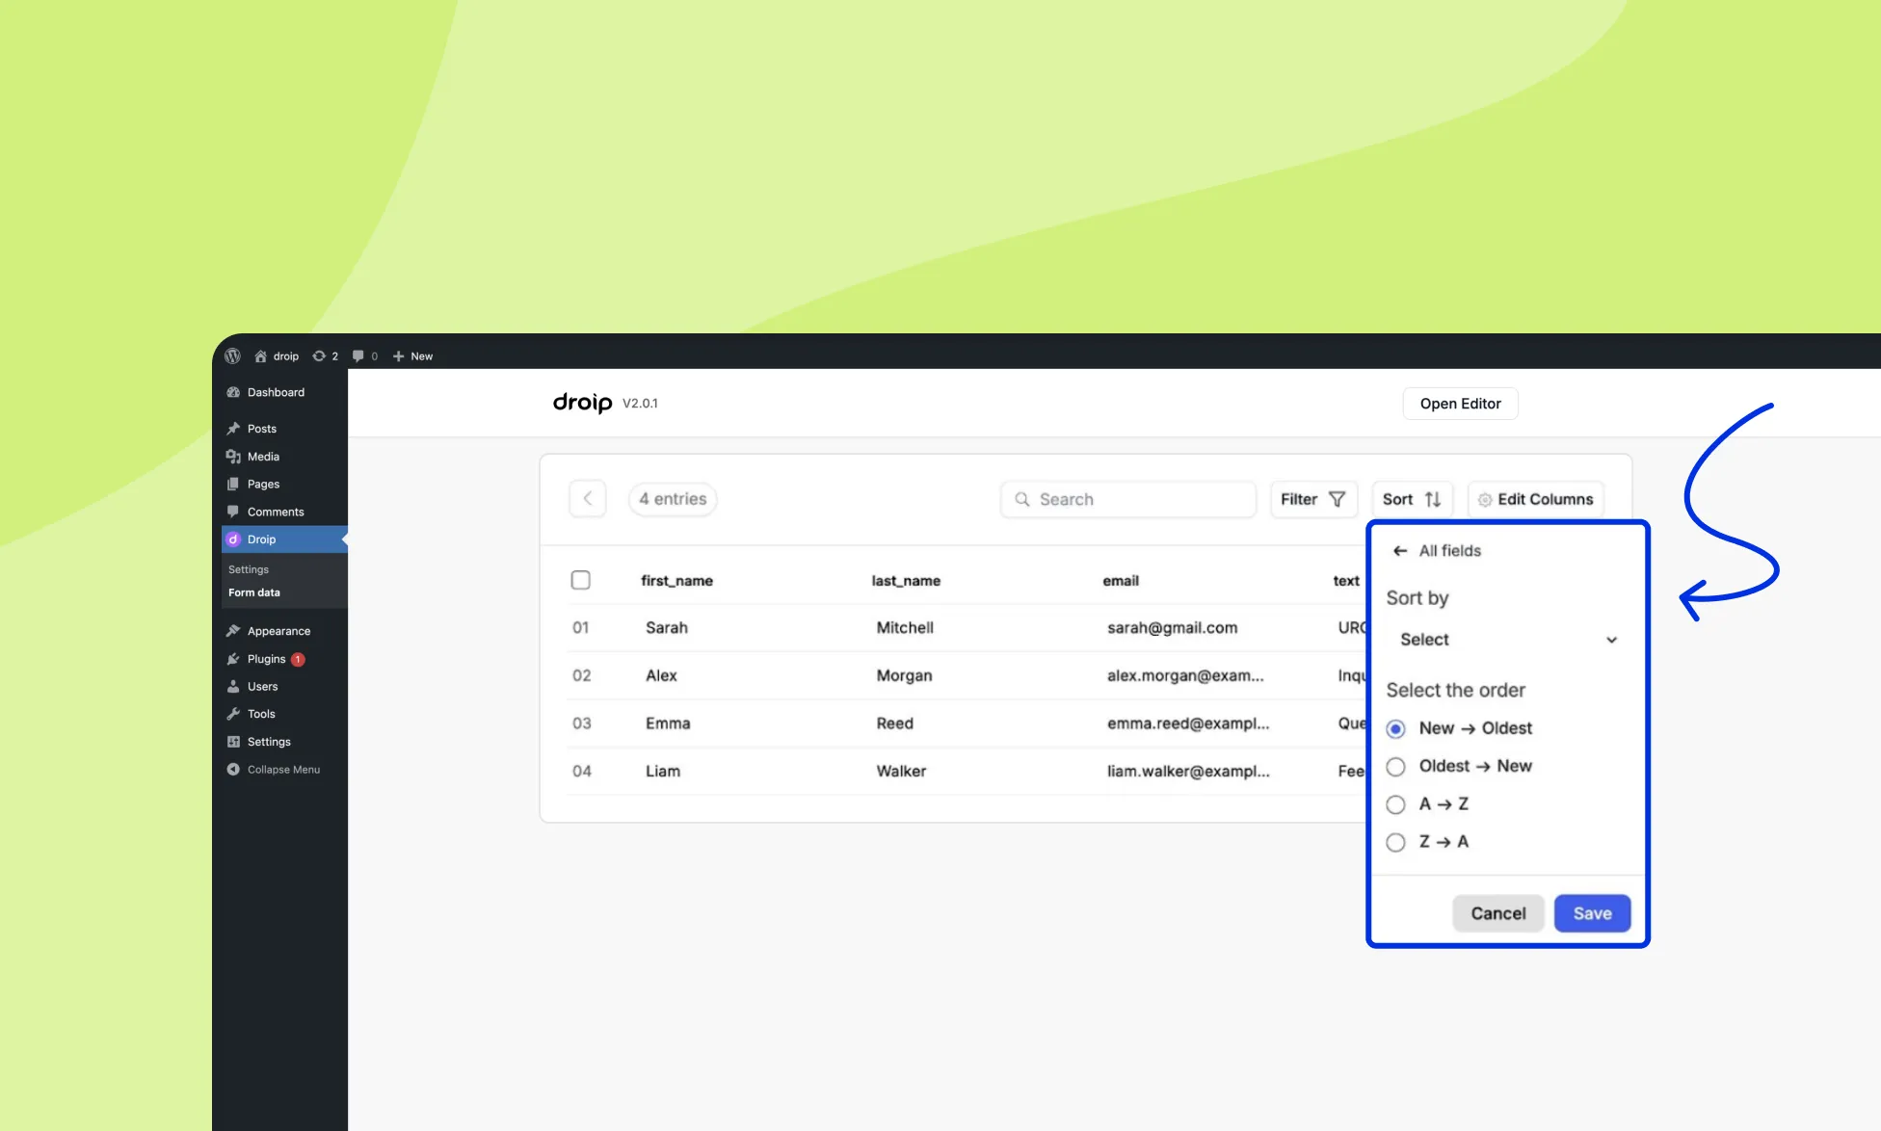Click the Dashboard gauge icon in sidebar
The width and height of the screenshot is (1881, 1131).
click(233, 392)
